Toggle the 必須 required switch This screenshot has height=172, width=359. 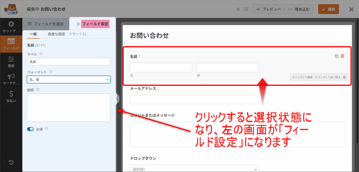tap(30, 129)
